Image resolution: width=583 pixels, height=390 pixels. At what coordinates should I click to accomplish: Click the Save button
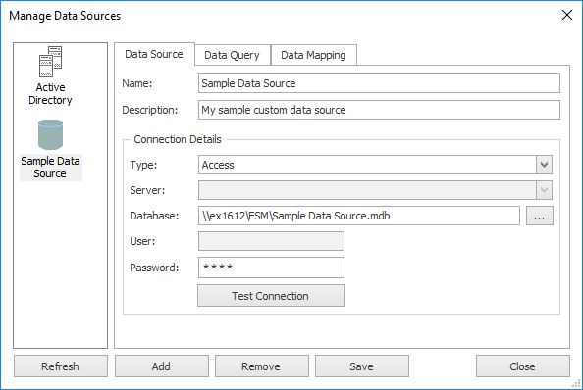362,366
